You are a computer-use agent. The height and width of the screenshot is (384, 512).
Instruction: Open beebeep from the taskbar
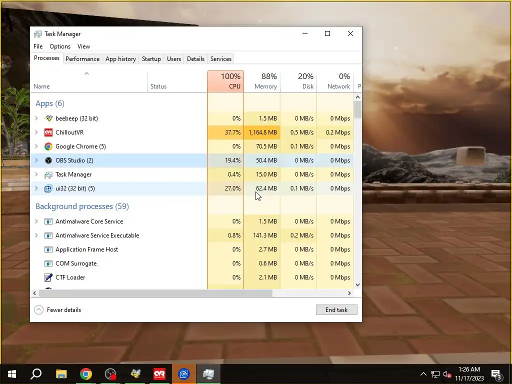[x=135, y=374]
